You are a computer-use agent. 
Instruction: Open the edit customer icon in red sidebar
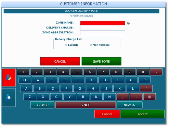click(9, 77)
